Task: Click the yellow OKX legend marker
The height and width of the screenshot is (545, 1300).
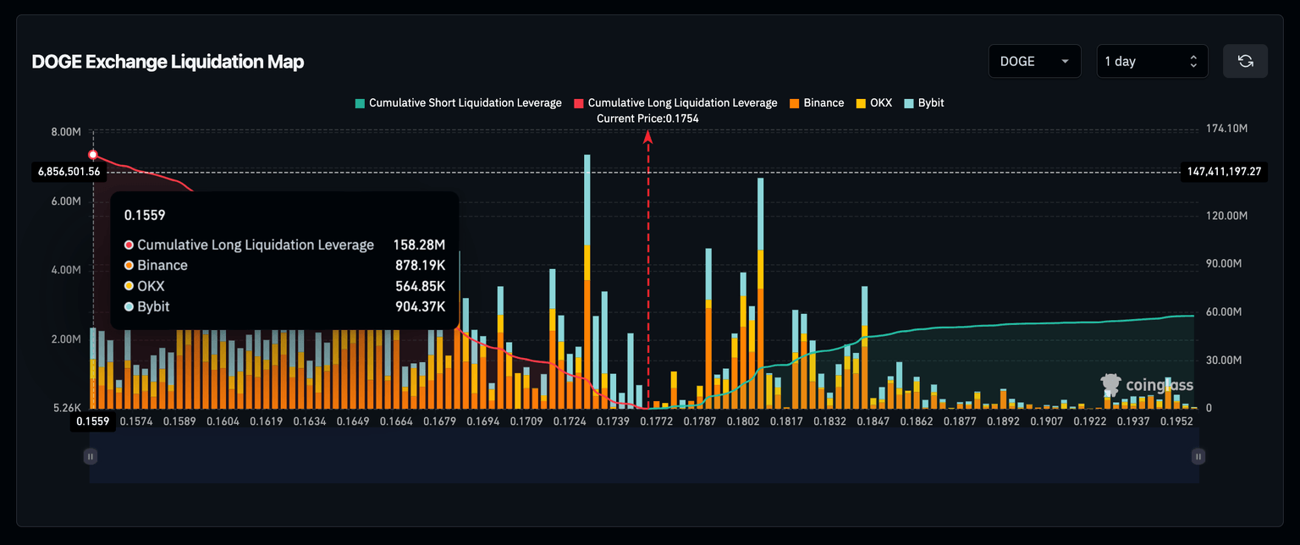Action: pyautogui.click(x=862, y=103)
